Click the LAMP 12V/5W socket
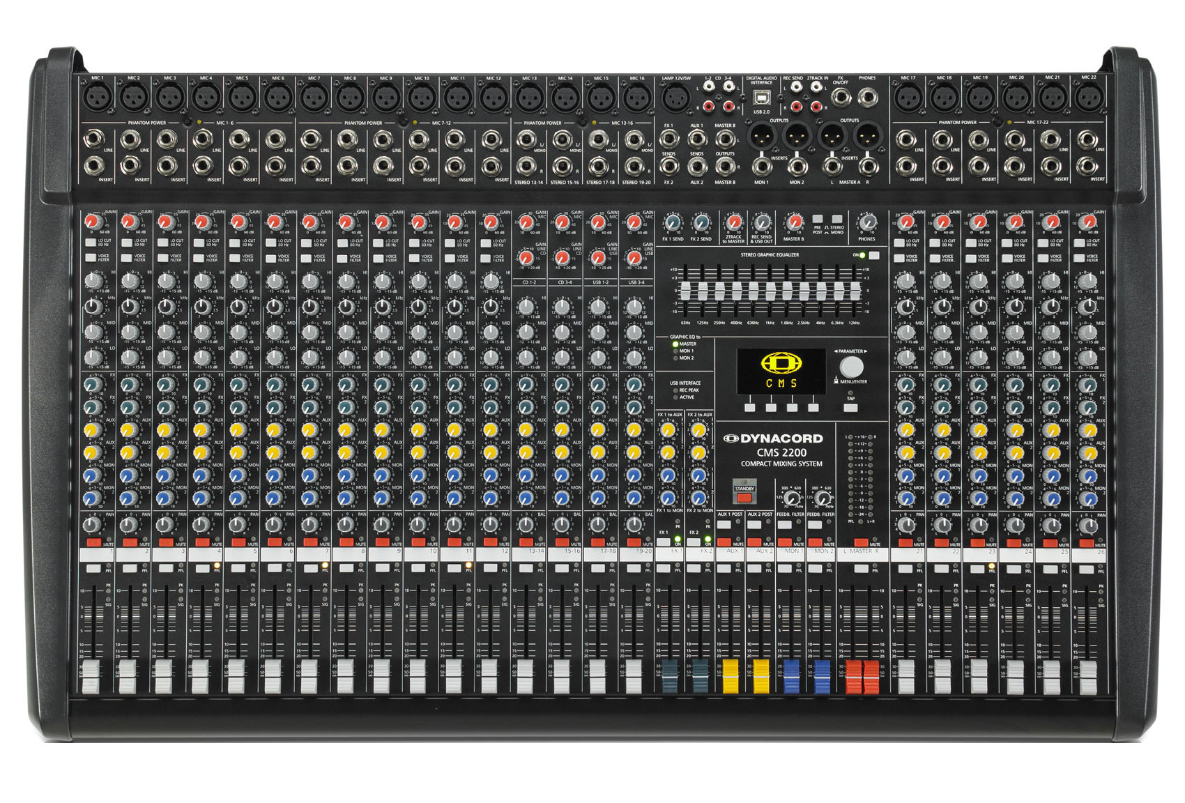The width and height of the screenshot is (1185, 803). tap(675, 97)
